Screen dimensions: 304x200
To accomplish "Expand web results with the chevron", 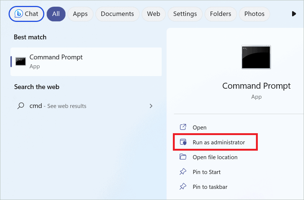I will tap(151, 106).
